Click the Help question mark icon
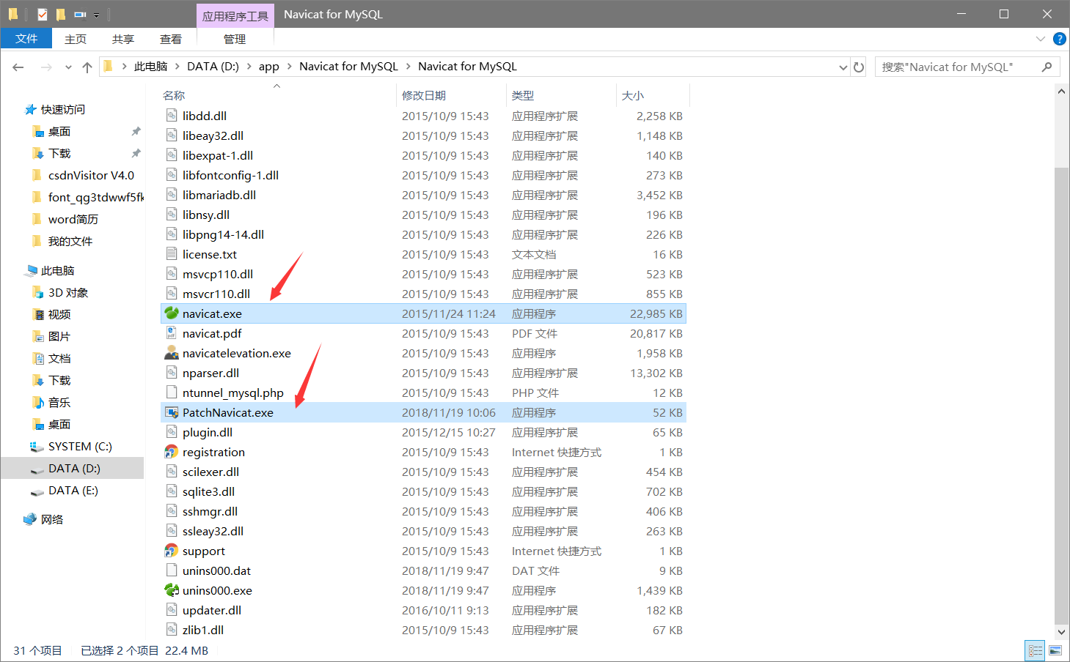Screen dimensions: 1070x662 [1059, 39]
